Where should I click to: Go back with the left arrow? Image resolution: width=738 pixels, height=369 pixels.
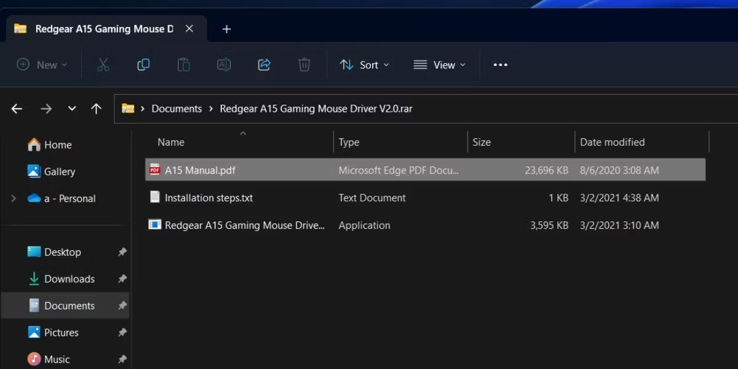(x=17, y=109)
